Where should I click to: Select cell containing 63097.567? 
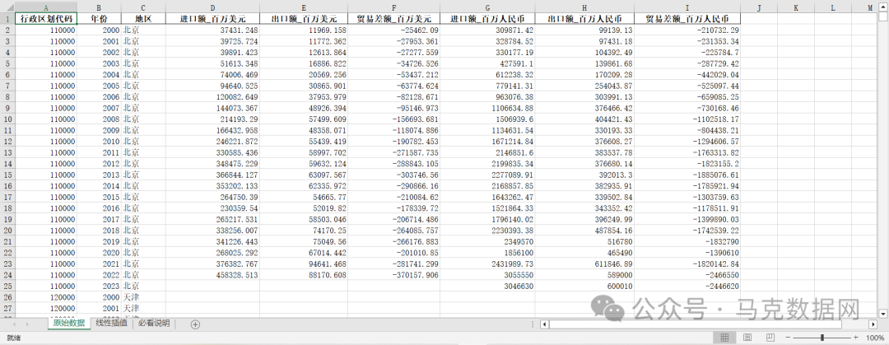[x=304, y=175]
